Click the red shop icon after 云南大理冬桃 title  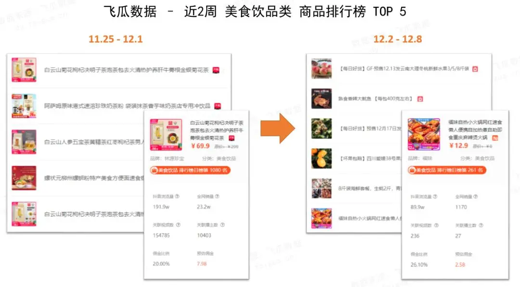point(475,69)
